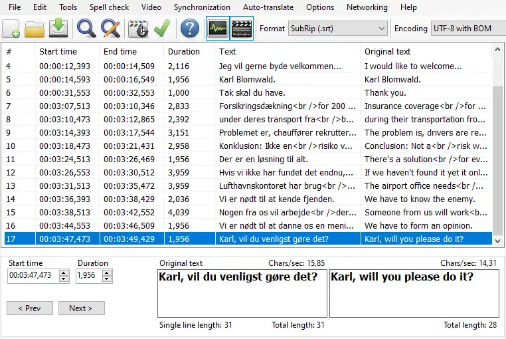The image size is (506, 339).
Task: Select row 'Problemet er, chauffører rekrutter...'
Action: click(248, 132)
